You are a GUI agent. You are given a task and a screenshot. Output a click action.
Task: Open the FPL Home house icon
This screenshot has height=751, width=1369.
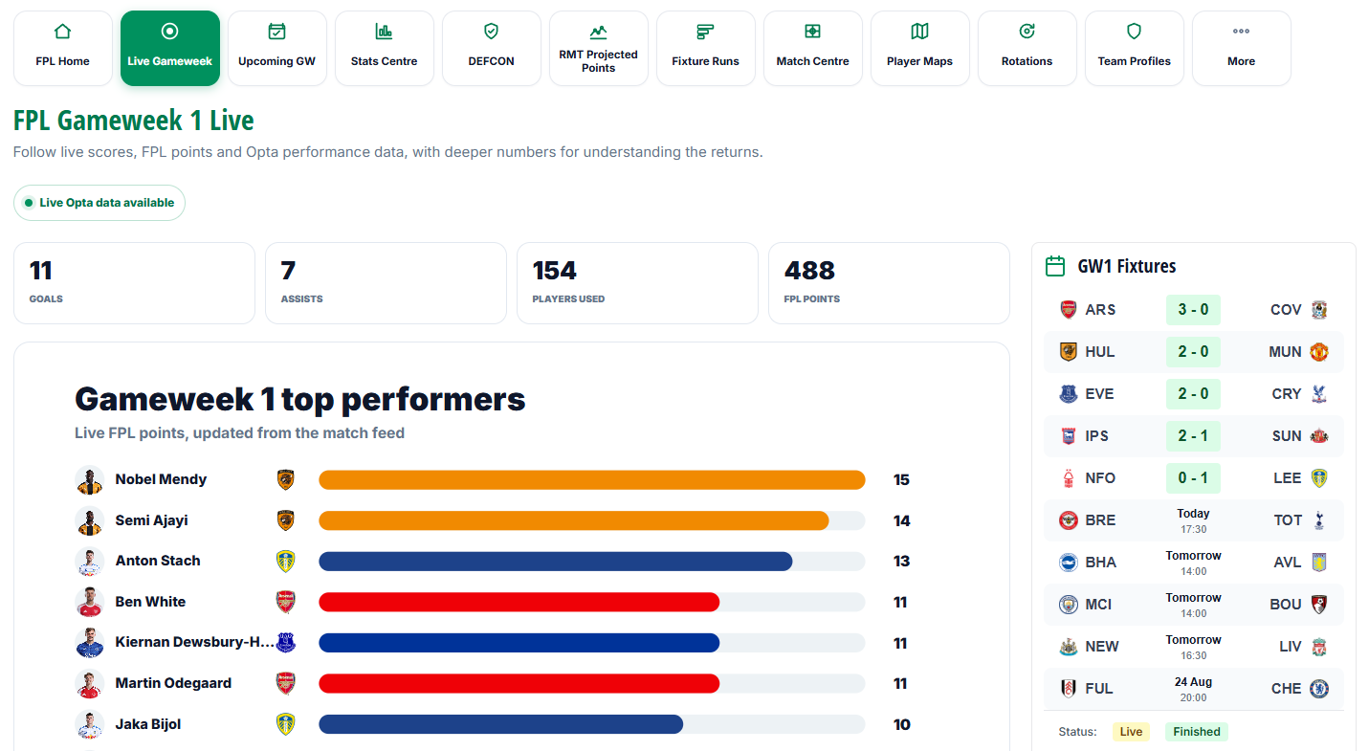(x=62, y=32)
